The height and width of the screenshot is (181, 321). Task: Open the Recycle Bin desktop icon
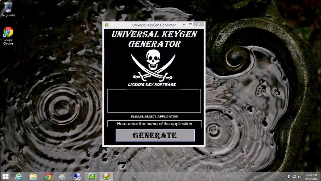pos(8,9)
